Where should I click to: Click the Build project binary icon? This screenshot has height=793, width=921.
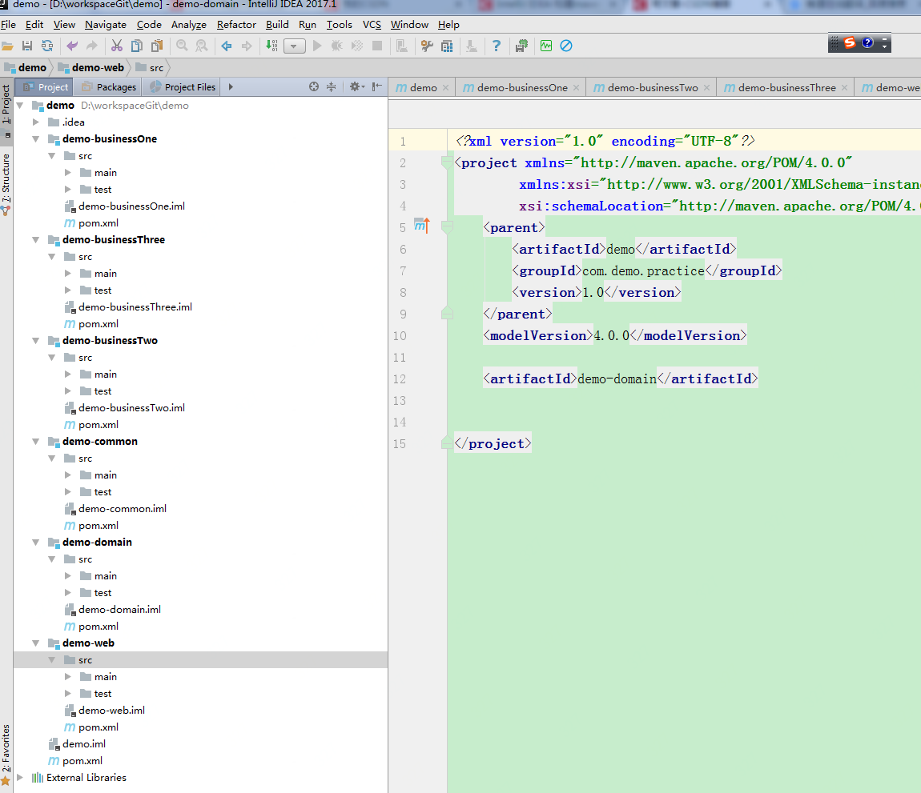pyautogui.click(x=271, y=46)
